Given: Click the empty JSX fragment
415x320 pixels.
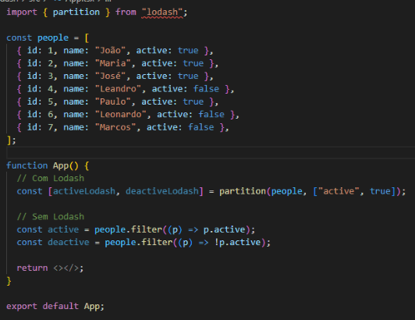Looking at the screenshot, I should click(66, 268).
